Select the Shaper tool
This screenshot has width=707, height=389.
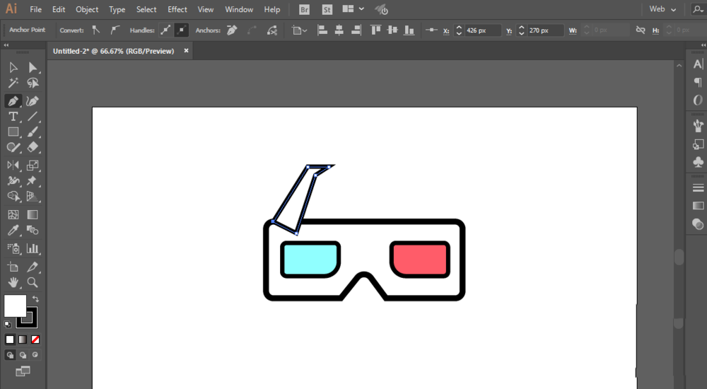coord(13,147)
